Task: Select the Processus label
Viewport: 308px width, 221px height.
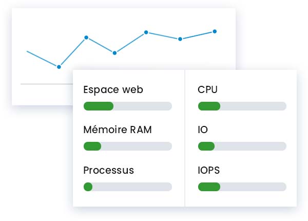Action: click(108, 170)
